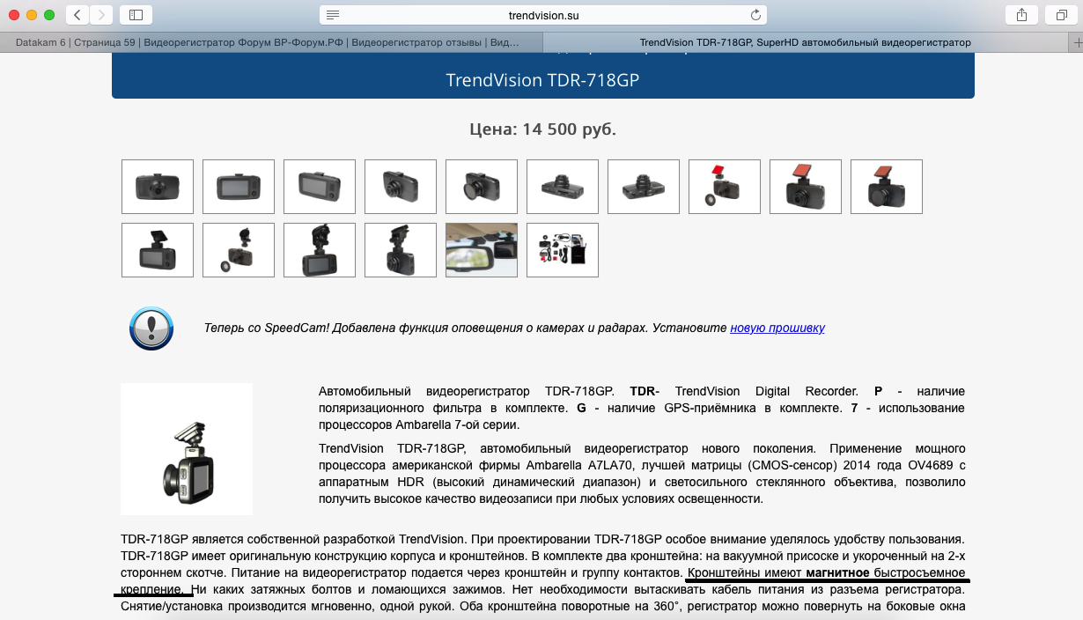Open eighth thumbnail with red mount and filter
1083x620 pixels.
coord(725,187)
